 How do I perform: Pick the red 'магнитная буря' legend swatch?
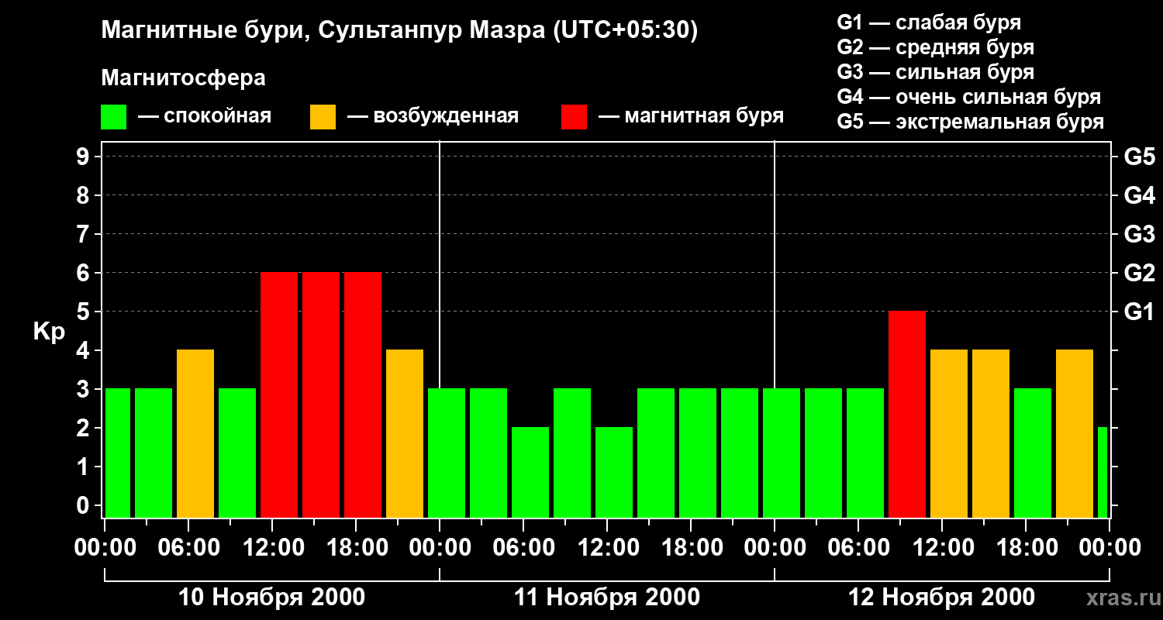click(x=575, y=117)
